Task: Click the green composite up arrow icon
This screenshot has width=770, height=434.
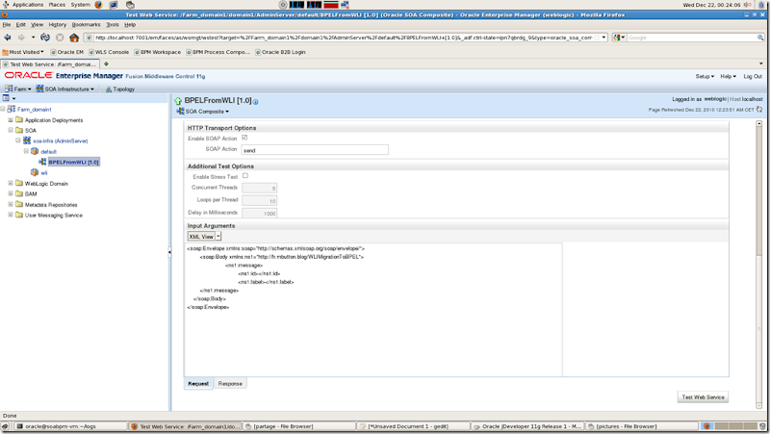Action: (178, 101)
